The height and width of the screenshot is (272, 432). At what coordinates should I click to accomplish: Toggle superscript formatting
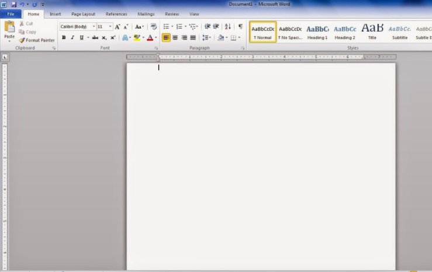(113, 37)
